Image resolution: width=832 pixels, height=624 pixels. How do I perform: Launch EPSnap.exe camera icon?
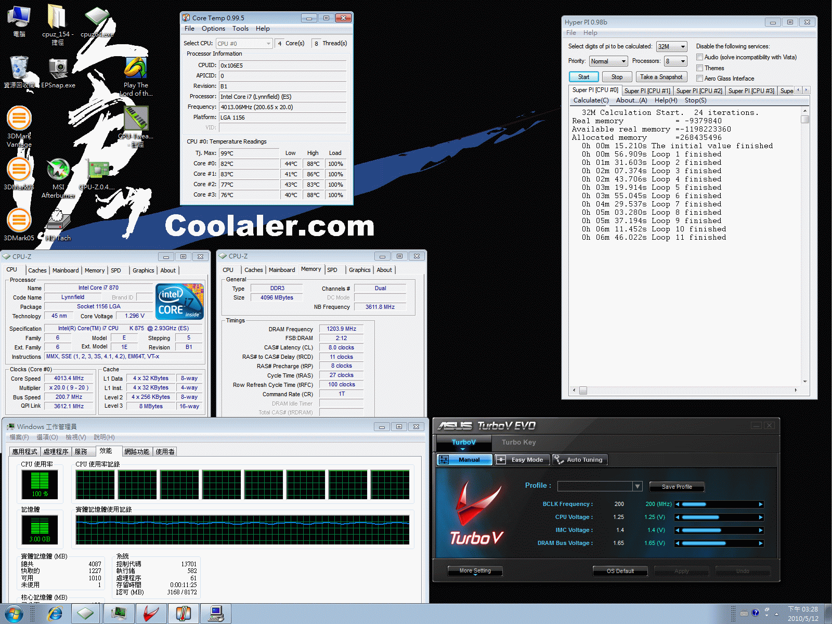(58, 73)
